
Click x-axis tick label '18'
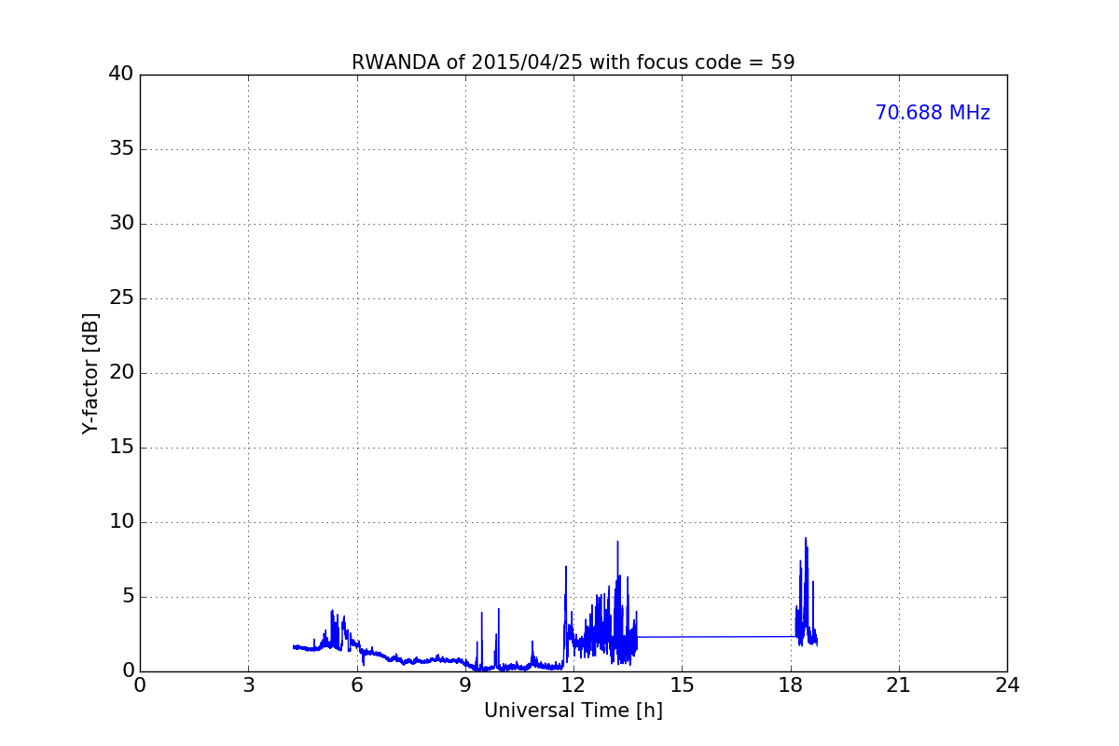pyautogui.click(x=791, y=684)
